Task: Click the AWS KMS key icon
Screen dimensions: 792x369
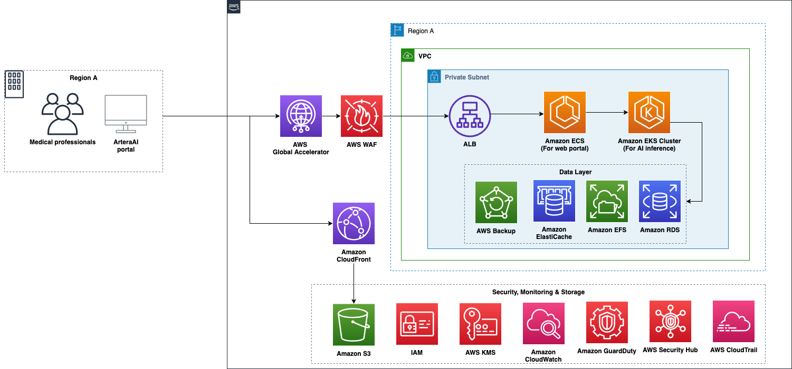Action: pos(480,324)
